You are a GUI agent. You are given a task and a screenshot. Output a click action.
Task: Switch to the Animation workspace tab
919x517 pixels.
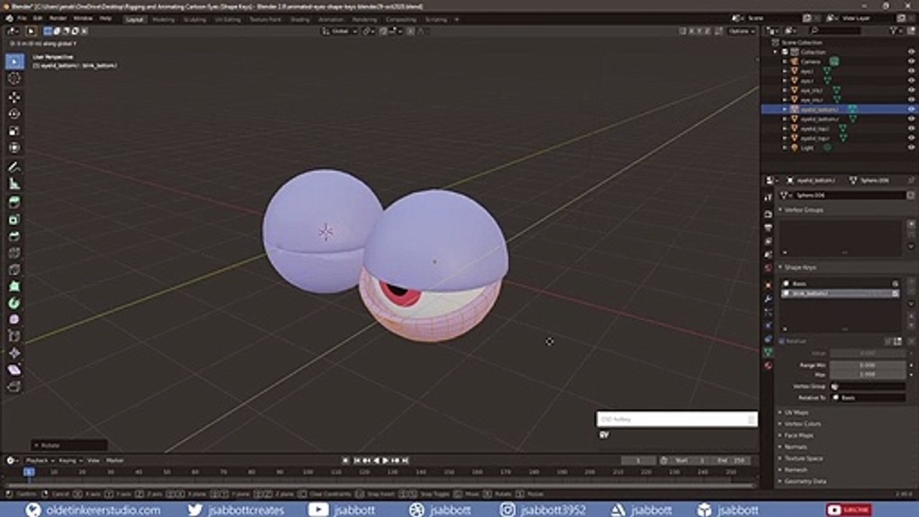pyautogui.click(x=330, y=19)
